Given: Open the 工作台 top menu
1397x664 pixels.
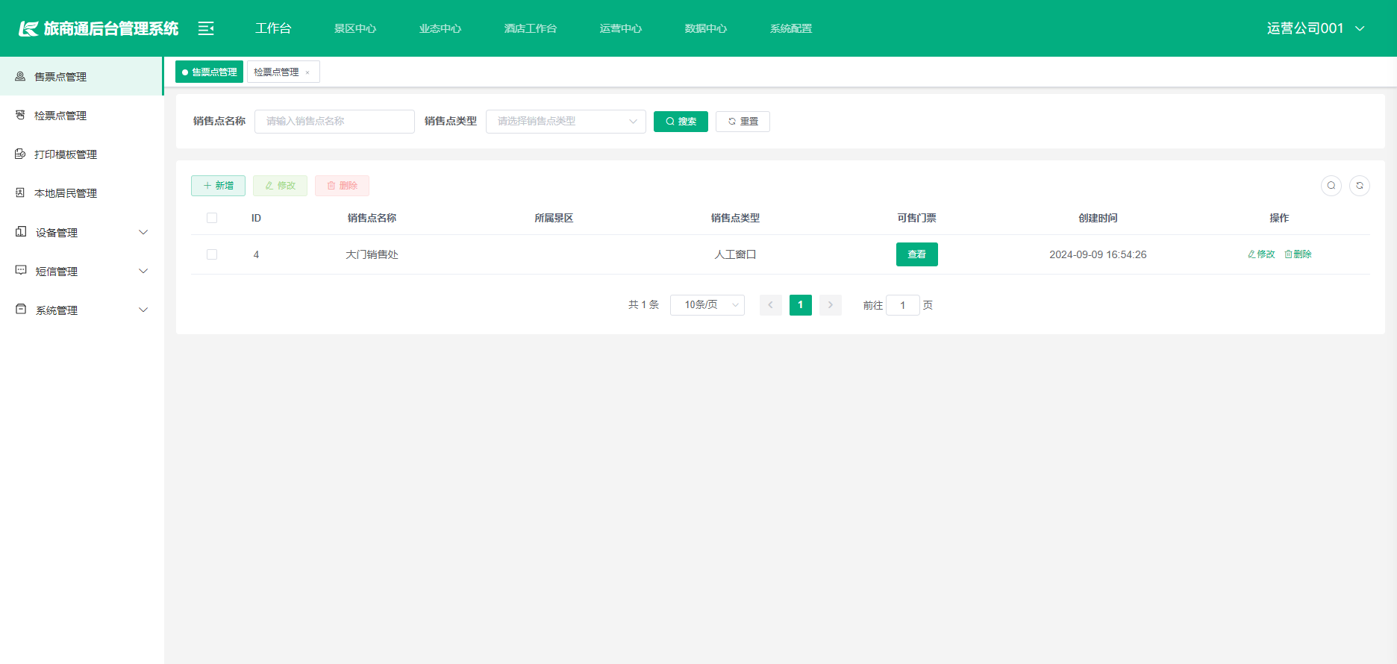Looking at the screenshot, I should (x=273, y=28).
